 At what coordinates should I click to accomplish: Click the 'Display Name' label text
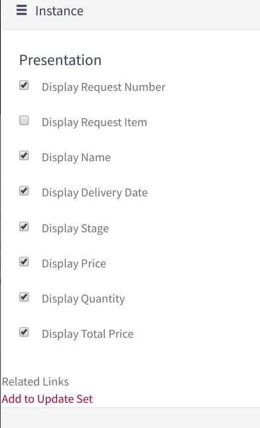[x=76, y=157]
